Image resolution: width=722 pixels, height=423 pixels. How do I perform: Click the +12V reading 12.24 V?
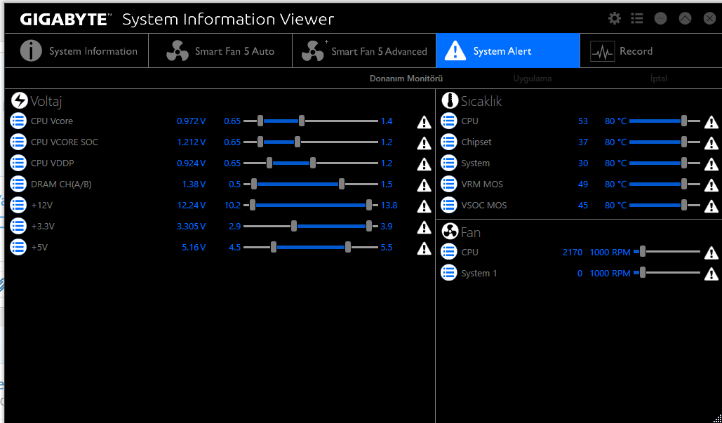(191, 206)
